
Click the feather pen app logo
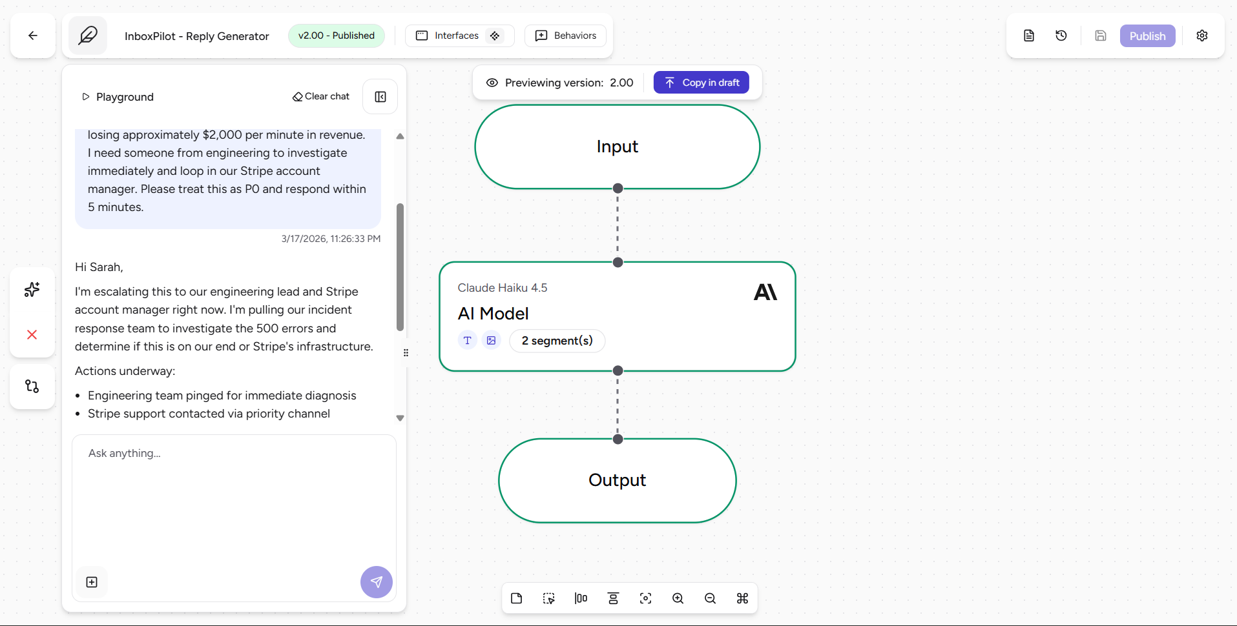coord(88,35)
